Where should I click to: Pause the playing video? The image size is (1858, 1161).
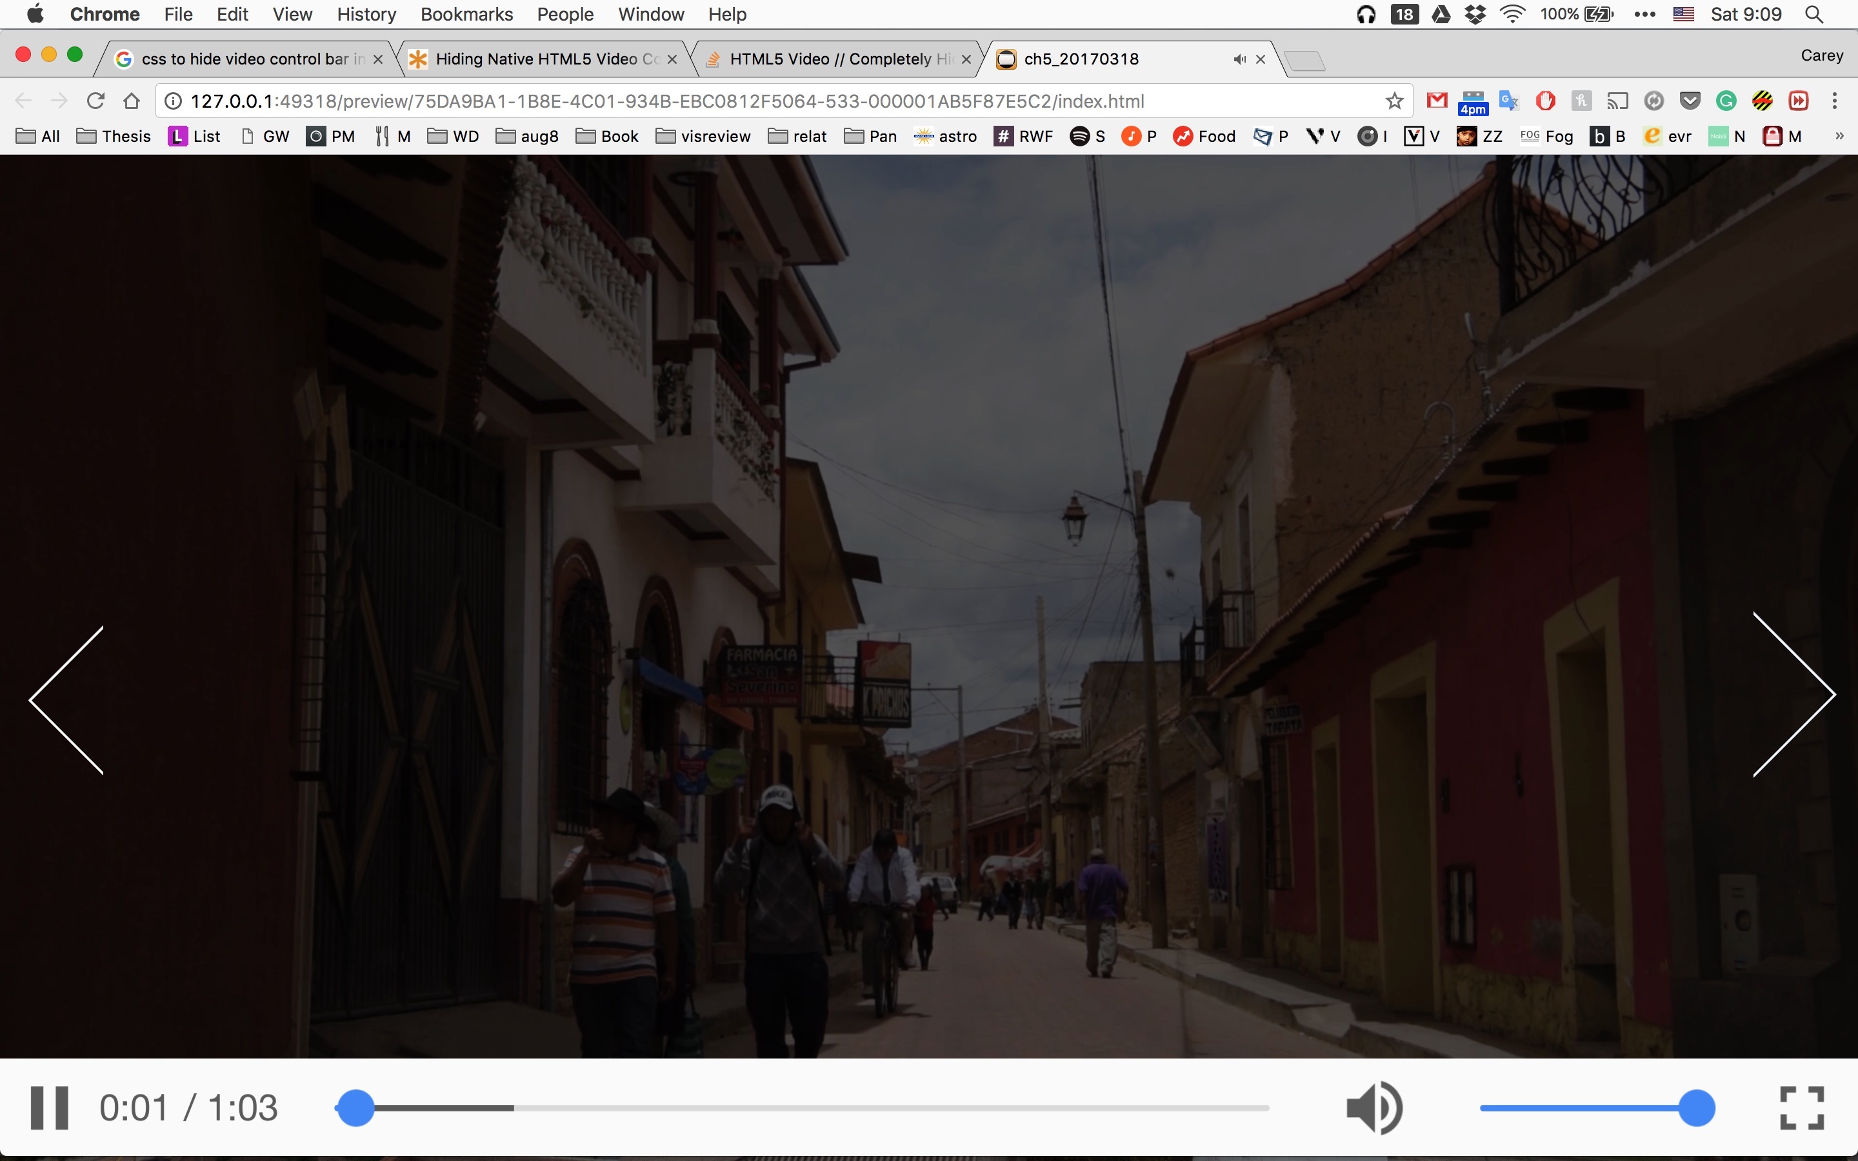coord(49,1108)
